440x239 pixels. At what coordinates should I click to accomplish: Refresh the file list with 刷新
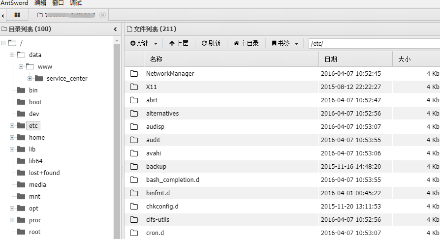tap(211, 43)
